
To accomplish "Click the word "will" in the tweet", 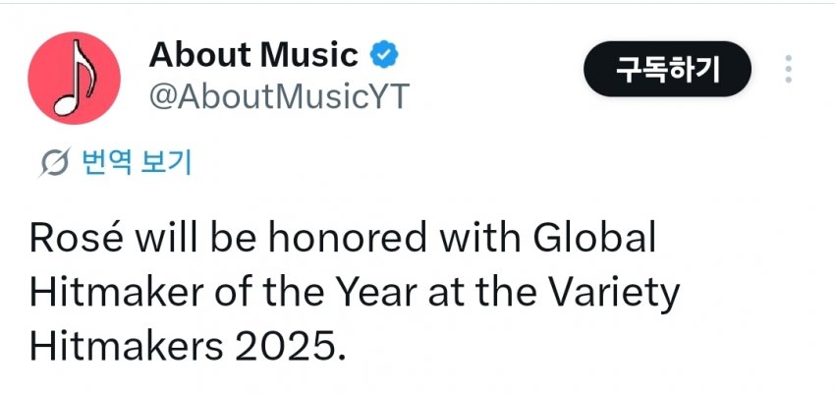I will tap(160, 239).
